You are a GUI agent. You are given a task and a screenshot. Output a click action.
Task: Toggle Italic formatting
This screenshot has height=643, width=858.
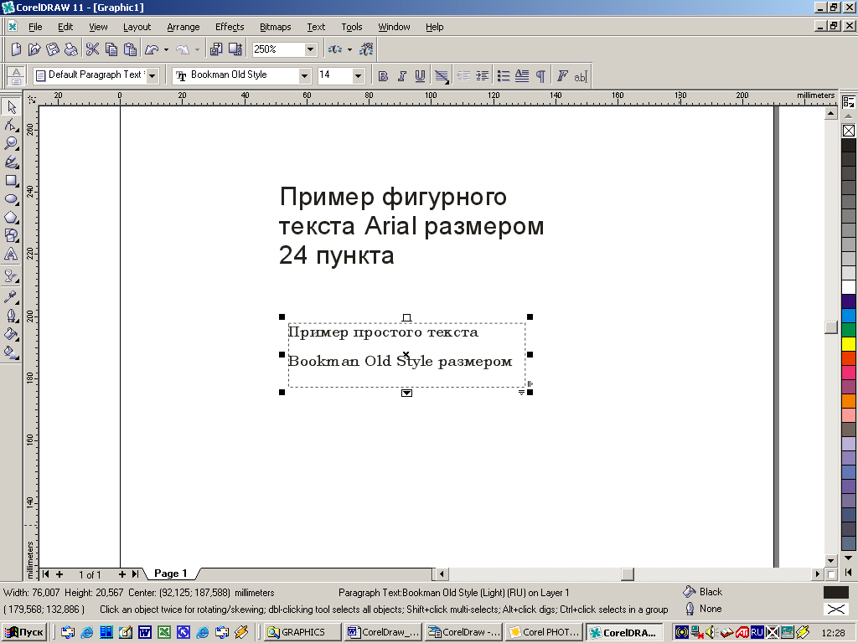point(401,76)
